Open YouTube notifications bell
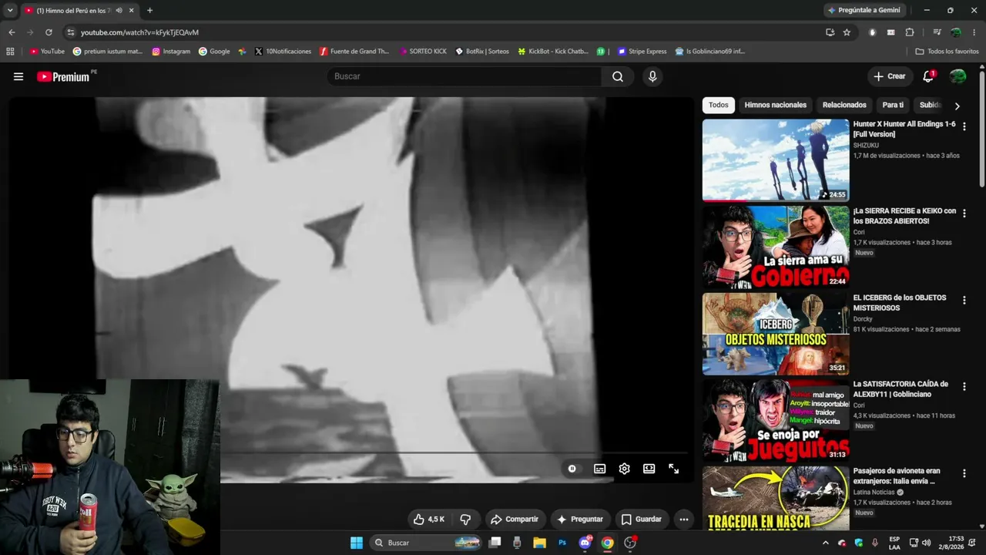Viewport: 986px width, 555px height. 928,76
